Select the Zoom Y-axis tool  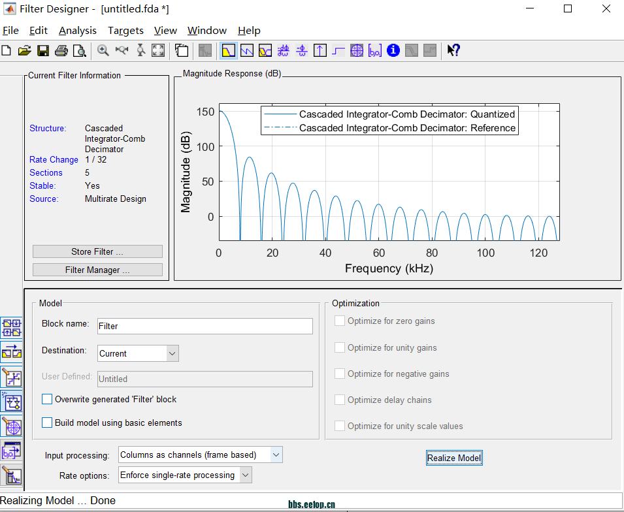pyautogui.click(x=140, y=50)
